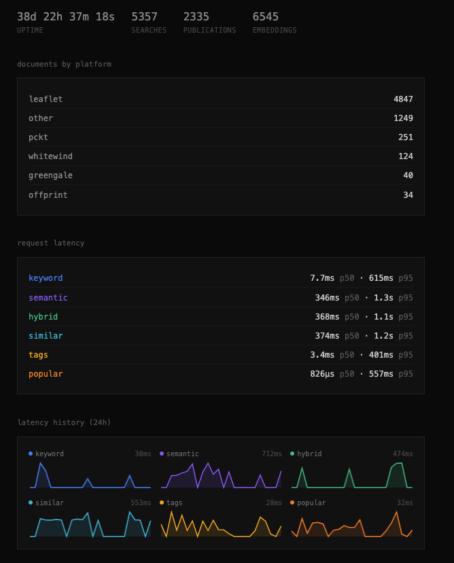Image resolution: width=454 pixels, height=563 pixels.
Task: Select the hybrid latency label
Action: coord(43,317)
